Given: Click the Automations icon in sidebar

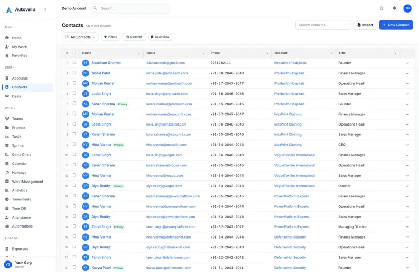Looking at the screenshot, I should click(7, 226).
